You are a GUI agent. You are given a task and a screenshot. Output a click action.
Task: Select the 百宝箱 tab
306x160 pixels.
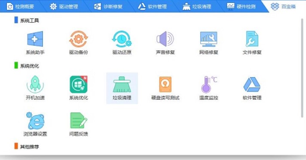[x=283, y=6]
